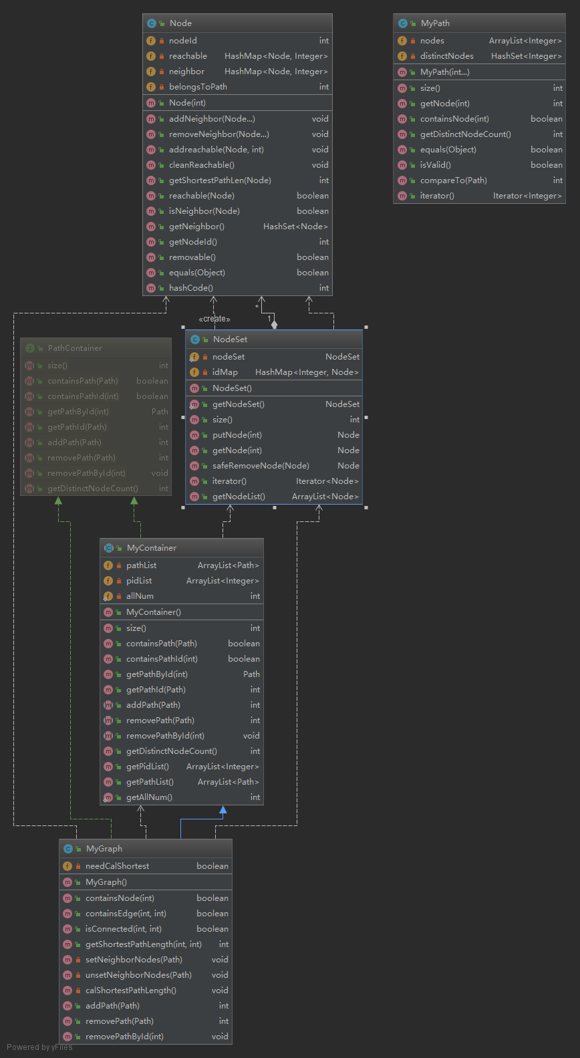Click the method icon next to getShortestPathLen(Node)
Image resolution: width=580 pixels, height=1058 pixels.
(151, 180)
